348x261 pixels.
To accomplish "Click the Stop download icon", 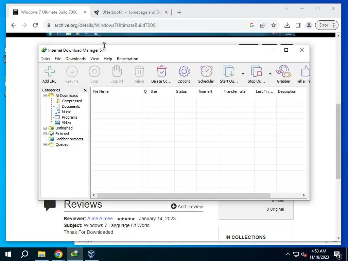I will point(94,74).
